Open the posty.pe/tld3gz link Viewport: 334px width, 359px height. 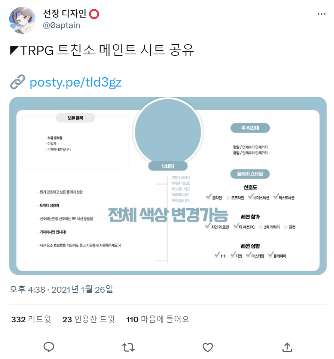click(76, 82)
